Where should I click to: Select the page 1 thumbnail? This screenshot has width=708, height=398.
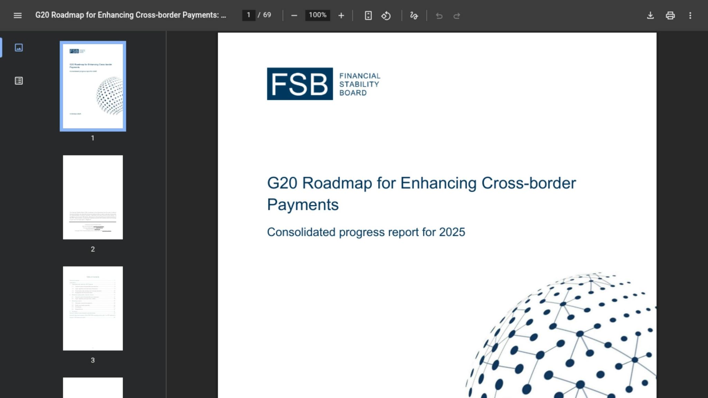tap(93, 86)
